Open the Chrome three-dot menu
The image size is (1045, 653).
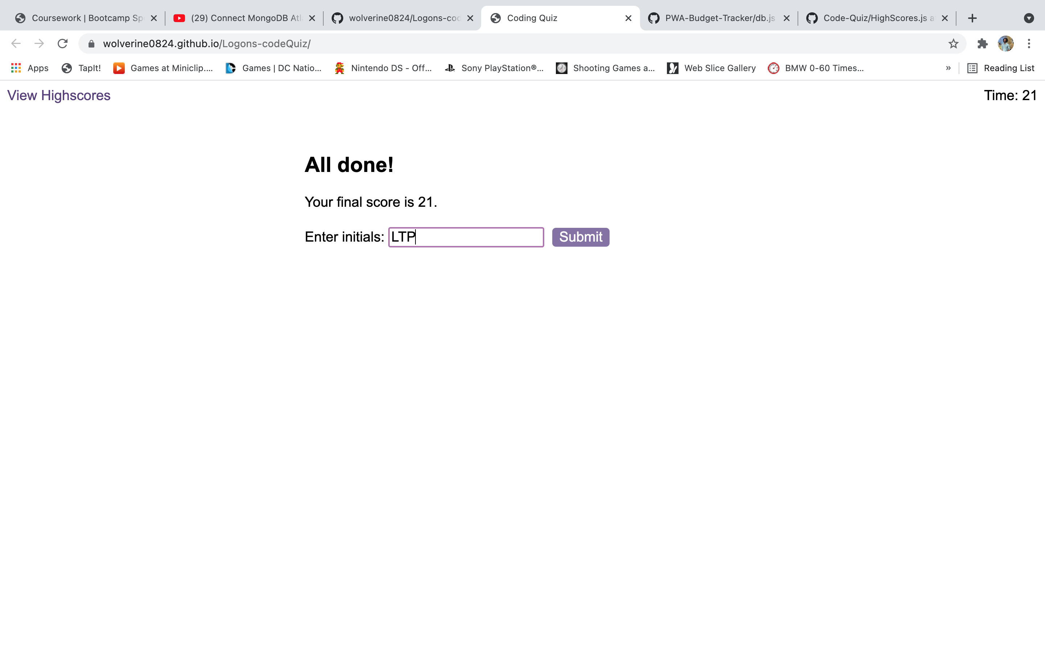pyautogui.click(x=1029, y=43)
